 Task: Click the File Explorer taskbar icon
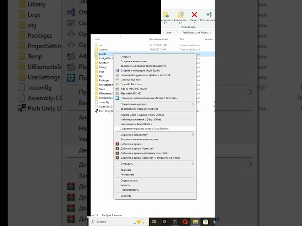tap(195, 222)
